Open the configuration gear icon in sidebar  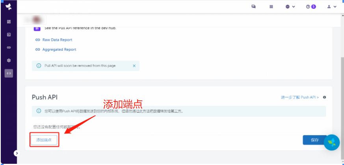click(9, 61)
